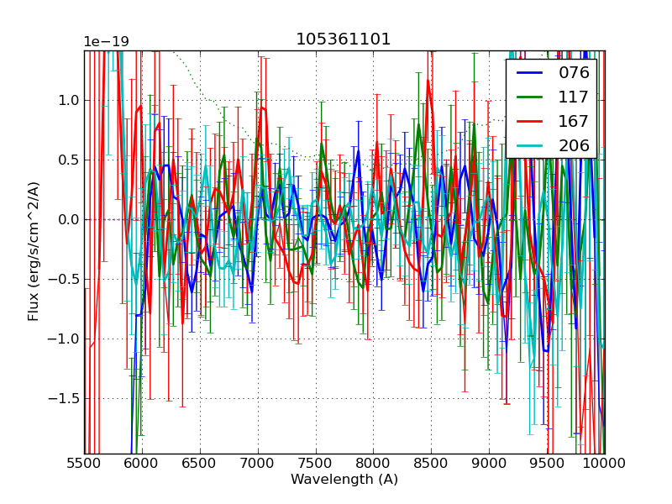672x504 pixels.
Task: Select the "167" legend entry label
Action: pos(574,121)
